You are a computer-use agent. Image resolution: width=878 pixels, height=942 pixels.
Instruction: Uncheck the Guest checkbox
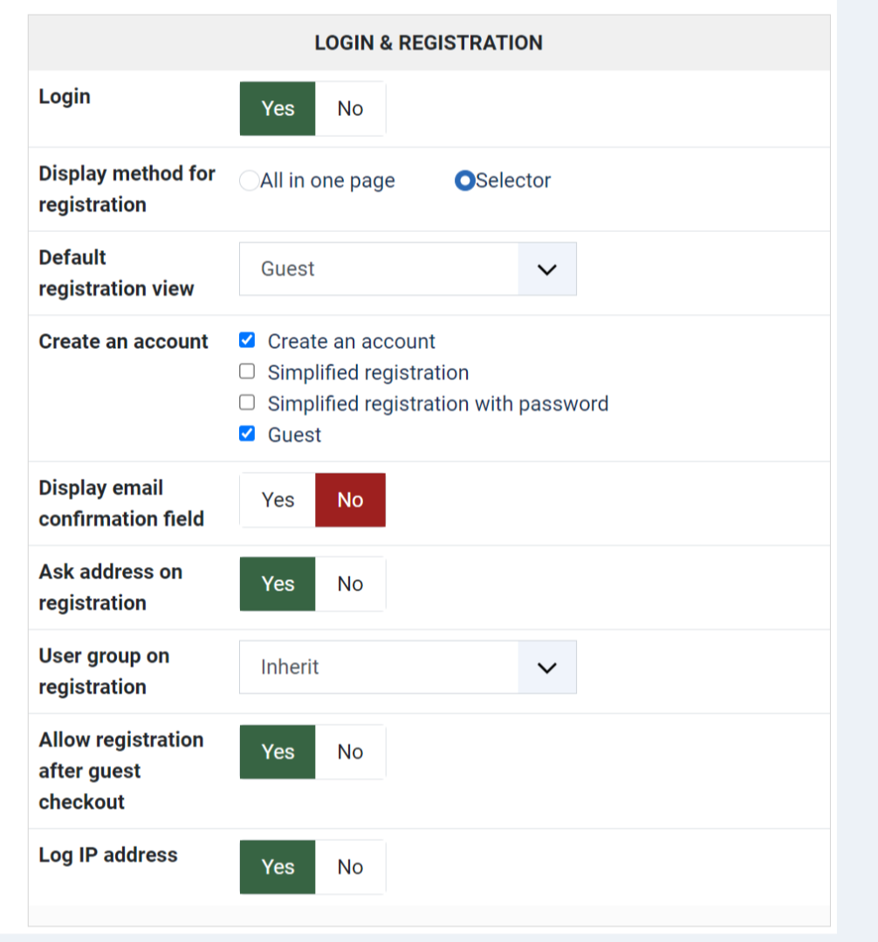pos(247,434)
